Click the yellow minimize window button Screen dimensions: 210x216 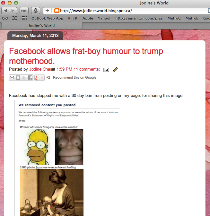[x=10, y=3]
